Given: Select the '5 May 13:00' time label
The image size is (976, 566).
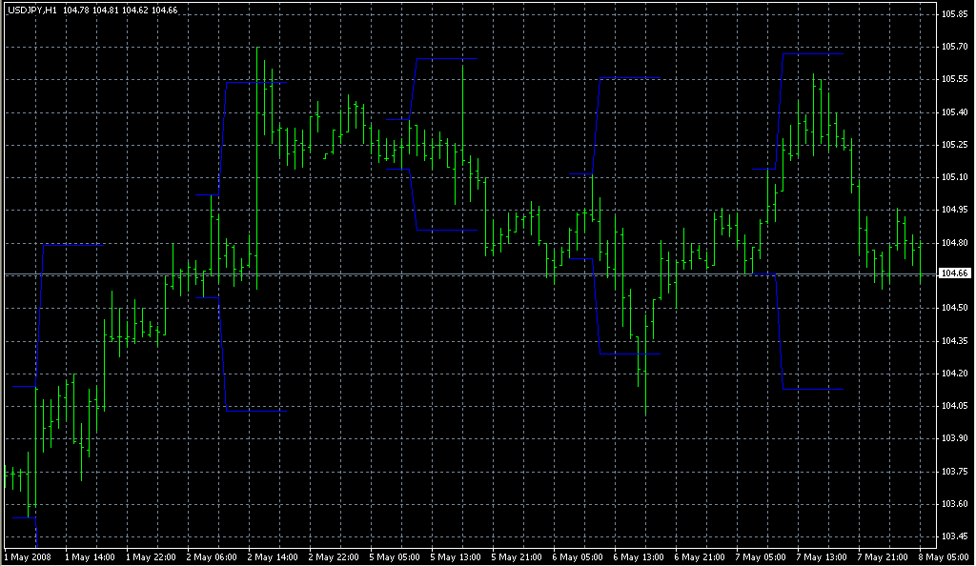Looking at the screenshot, I should point(456,557).
